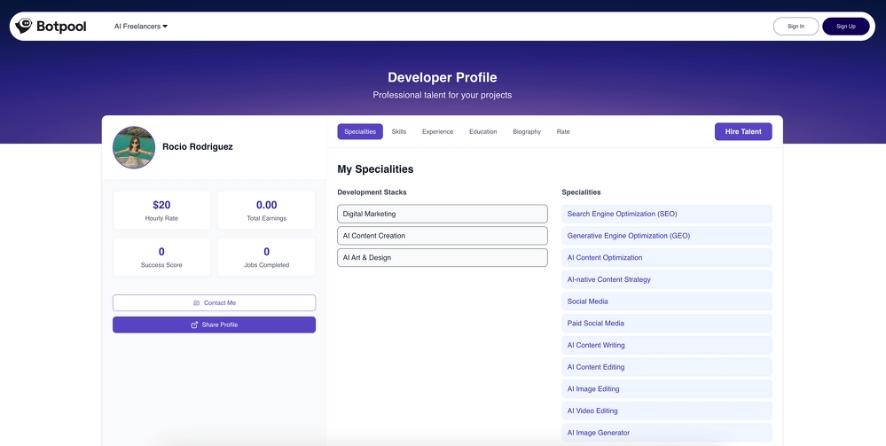The height and width of the screenshot is (446, 886).
Task: Click the envelope icon on Contact Me
Action: point(196,303)
